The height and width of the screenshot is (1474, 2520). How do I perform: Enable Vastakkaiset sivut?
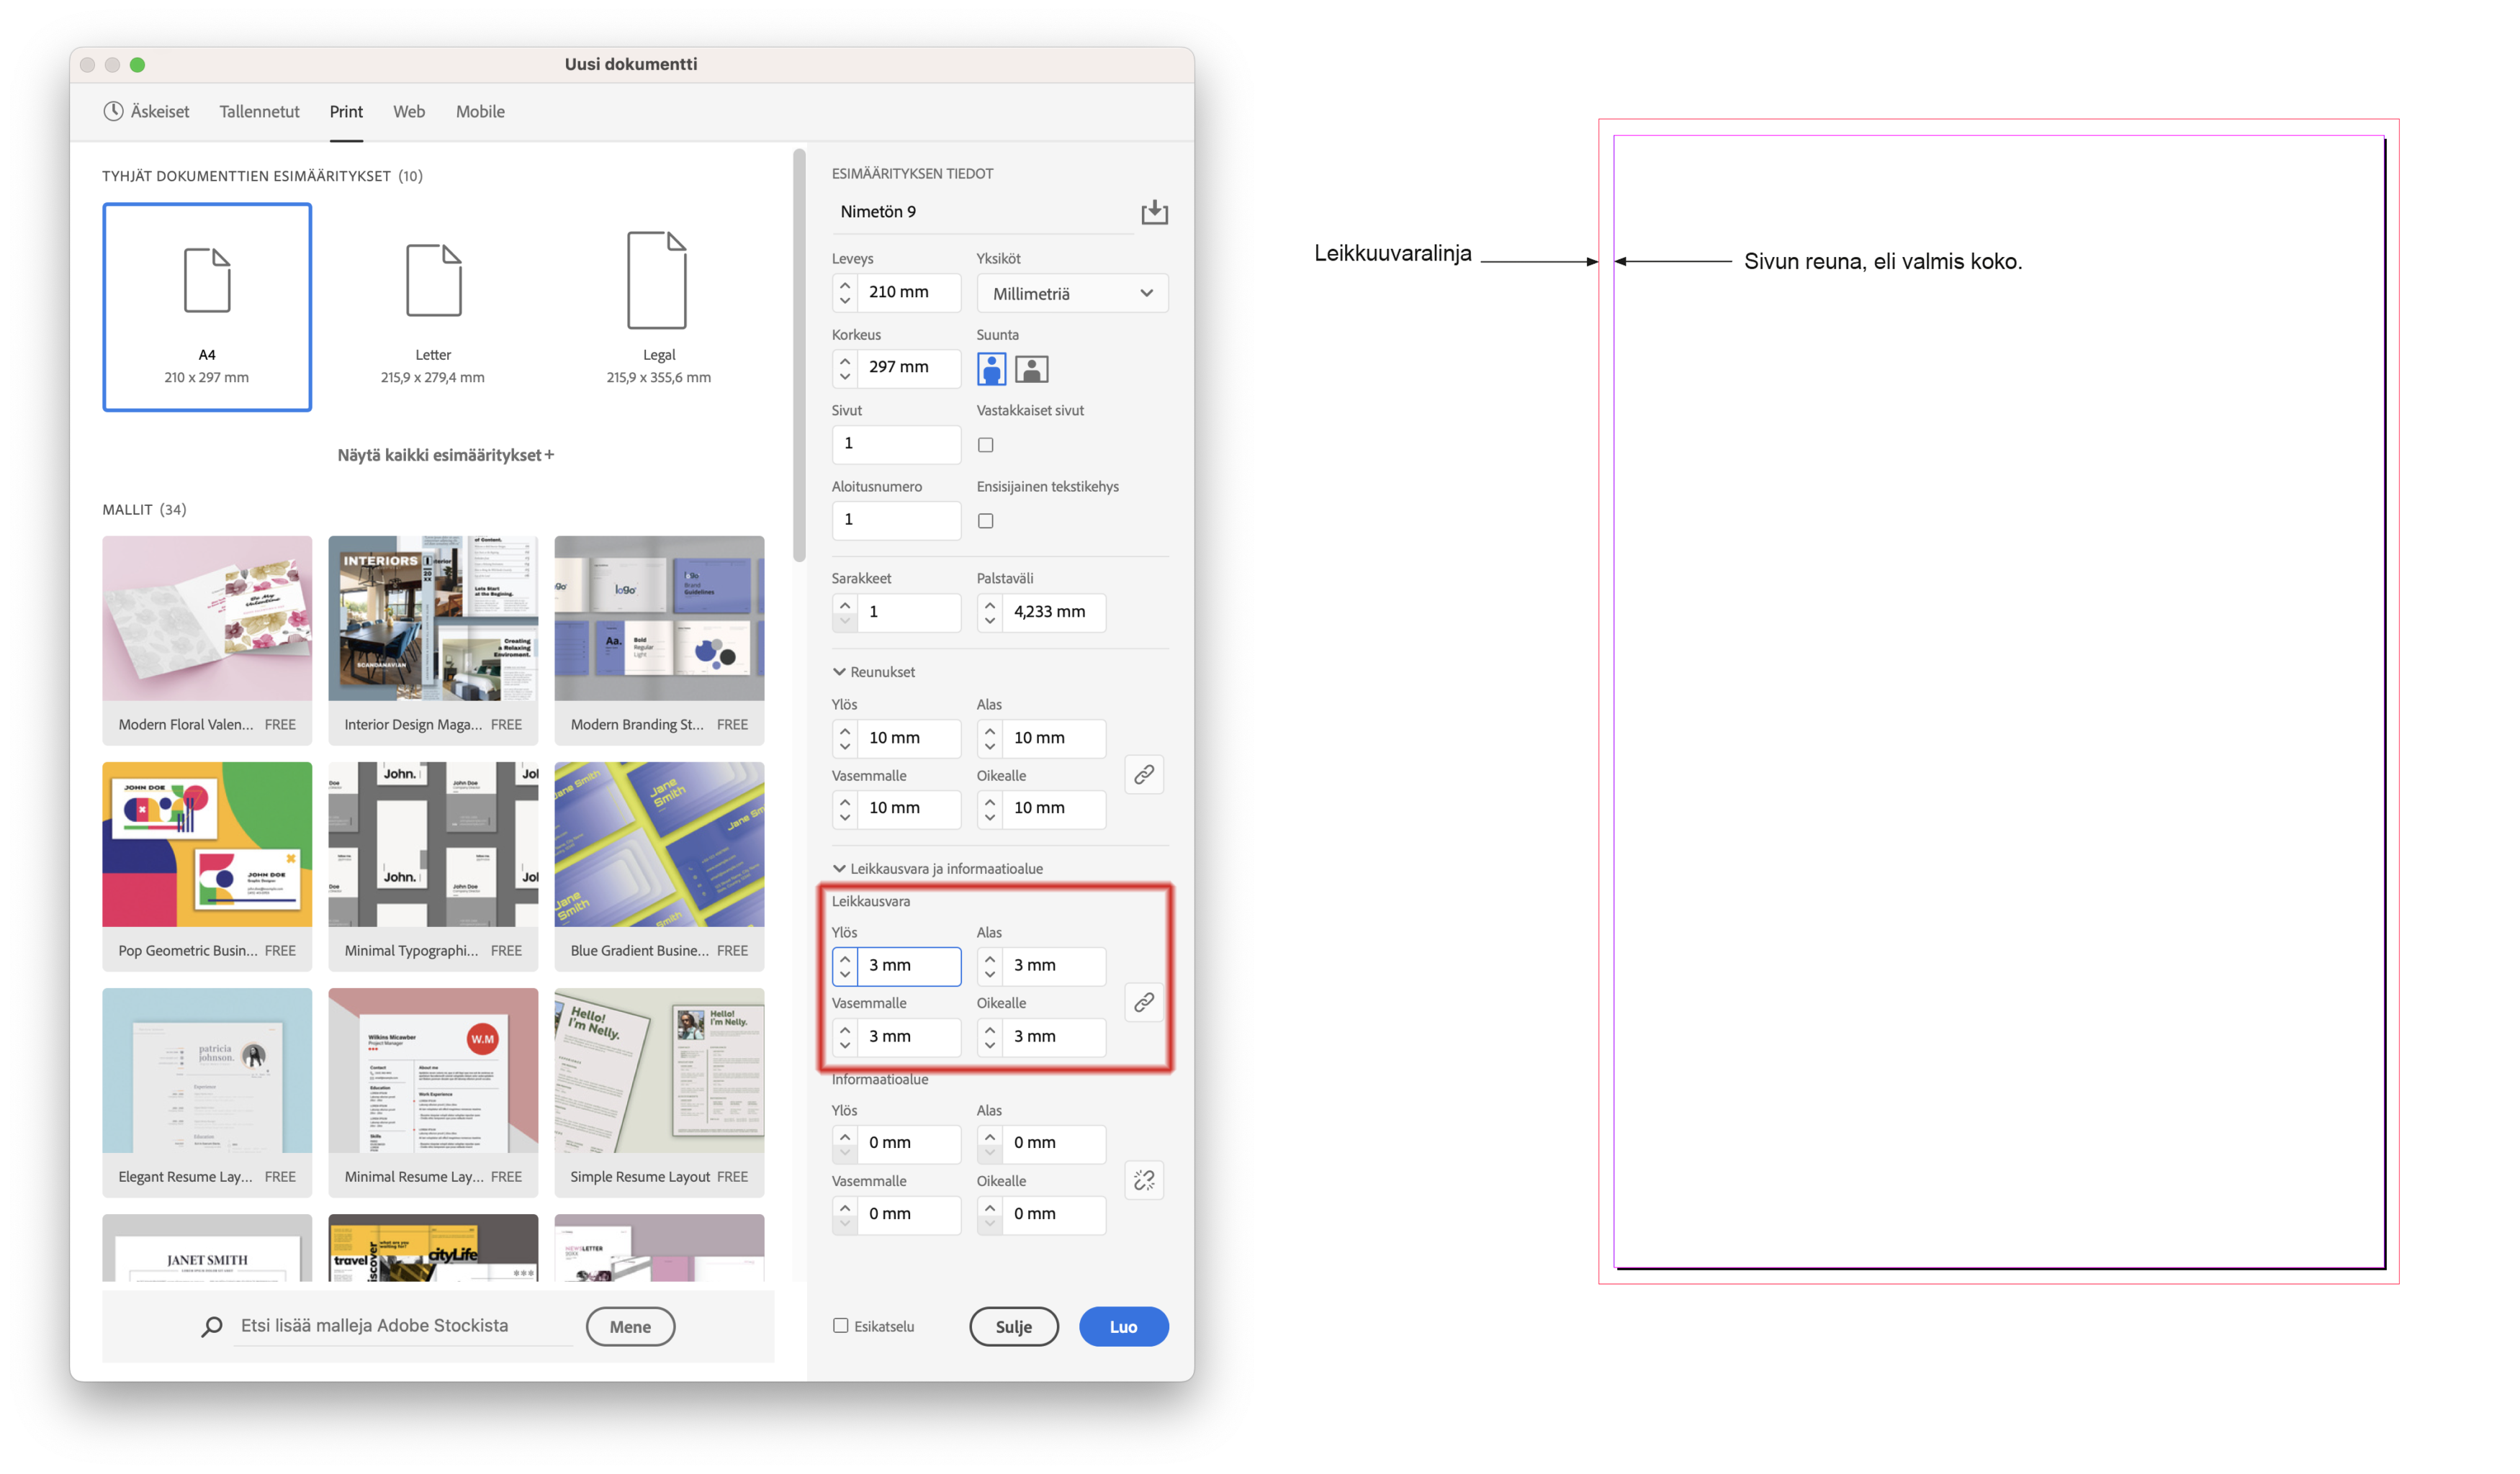tap(985, 443)
